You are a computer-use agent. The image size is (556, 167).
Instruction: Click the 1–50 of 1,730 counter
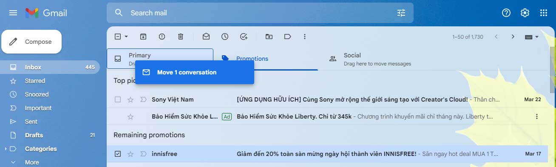coord(468,37)
